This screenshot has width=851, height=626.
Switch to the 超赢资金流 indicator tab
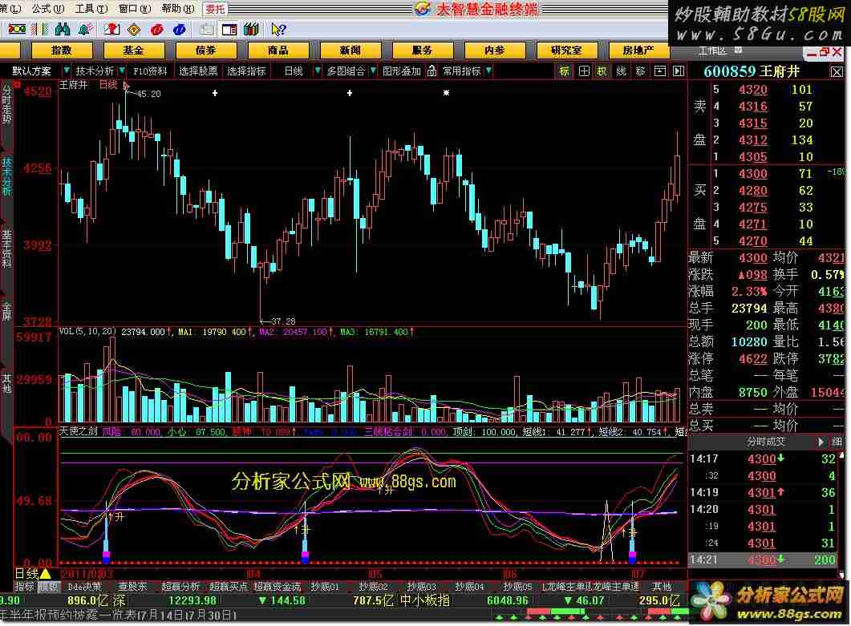pos(278,587)
